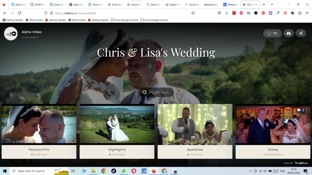Open the share options
Viewport: 312px width, 175px height.
[x=301, y=33]
